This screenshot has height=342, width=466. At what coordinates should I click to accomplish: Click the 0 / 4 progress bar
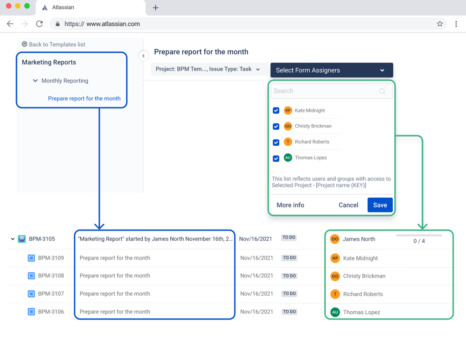pyautogui.click(x=419, y=235)
